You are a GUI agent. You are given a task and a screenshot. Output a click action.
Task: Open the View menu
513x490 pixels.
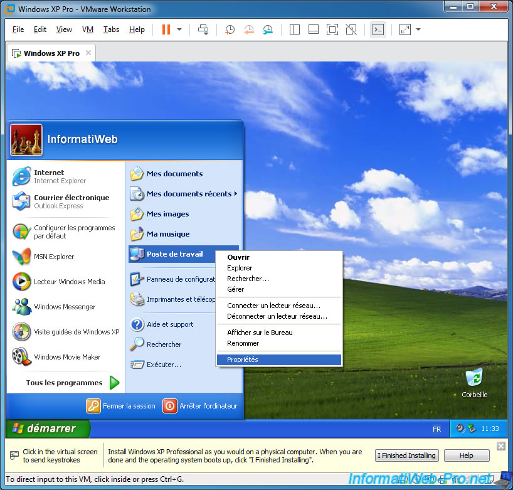click(x=64, y=29)
